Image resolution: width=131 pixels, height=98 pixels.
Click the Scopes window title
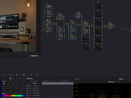click(121, 79)
